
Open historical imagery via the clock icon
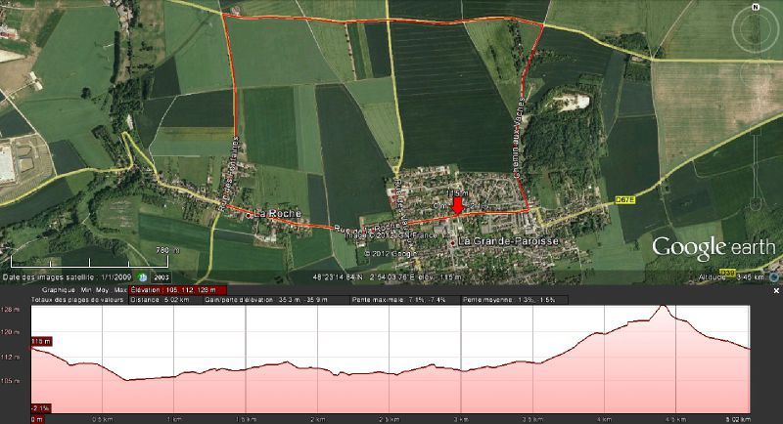(x=143, y=277)
